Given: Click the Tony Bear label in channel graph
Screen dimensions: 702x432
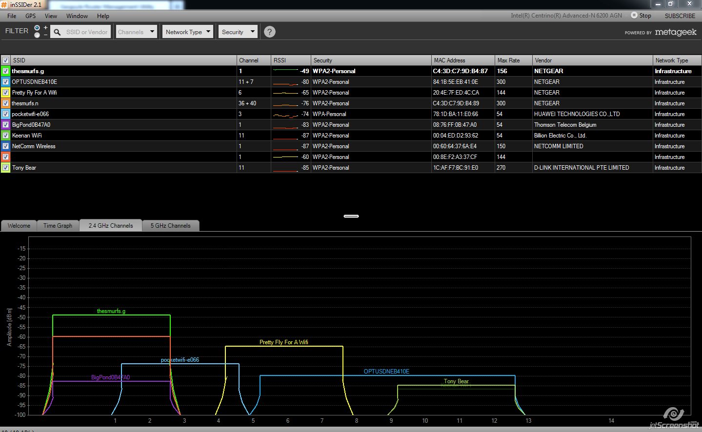Looking at the screenshot, I should point(456,381).
